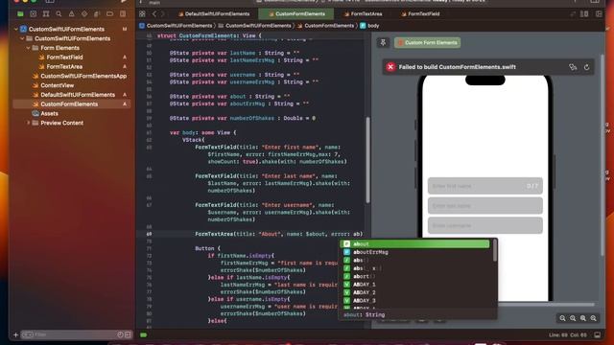The width and height of the screenshot is (614, 345).
Task: Choose 'ABDAY_2' autocomplete suggestion
Action: [415, 292]
